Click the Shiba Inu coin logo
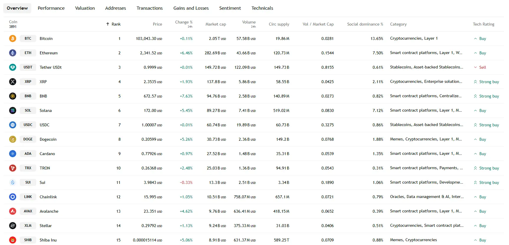 [x=13, y=240]
